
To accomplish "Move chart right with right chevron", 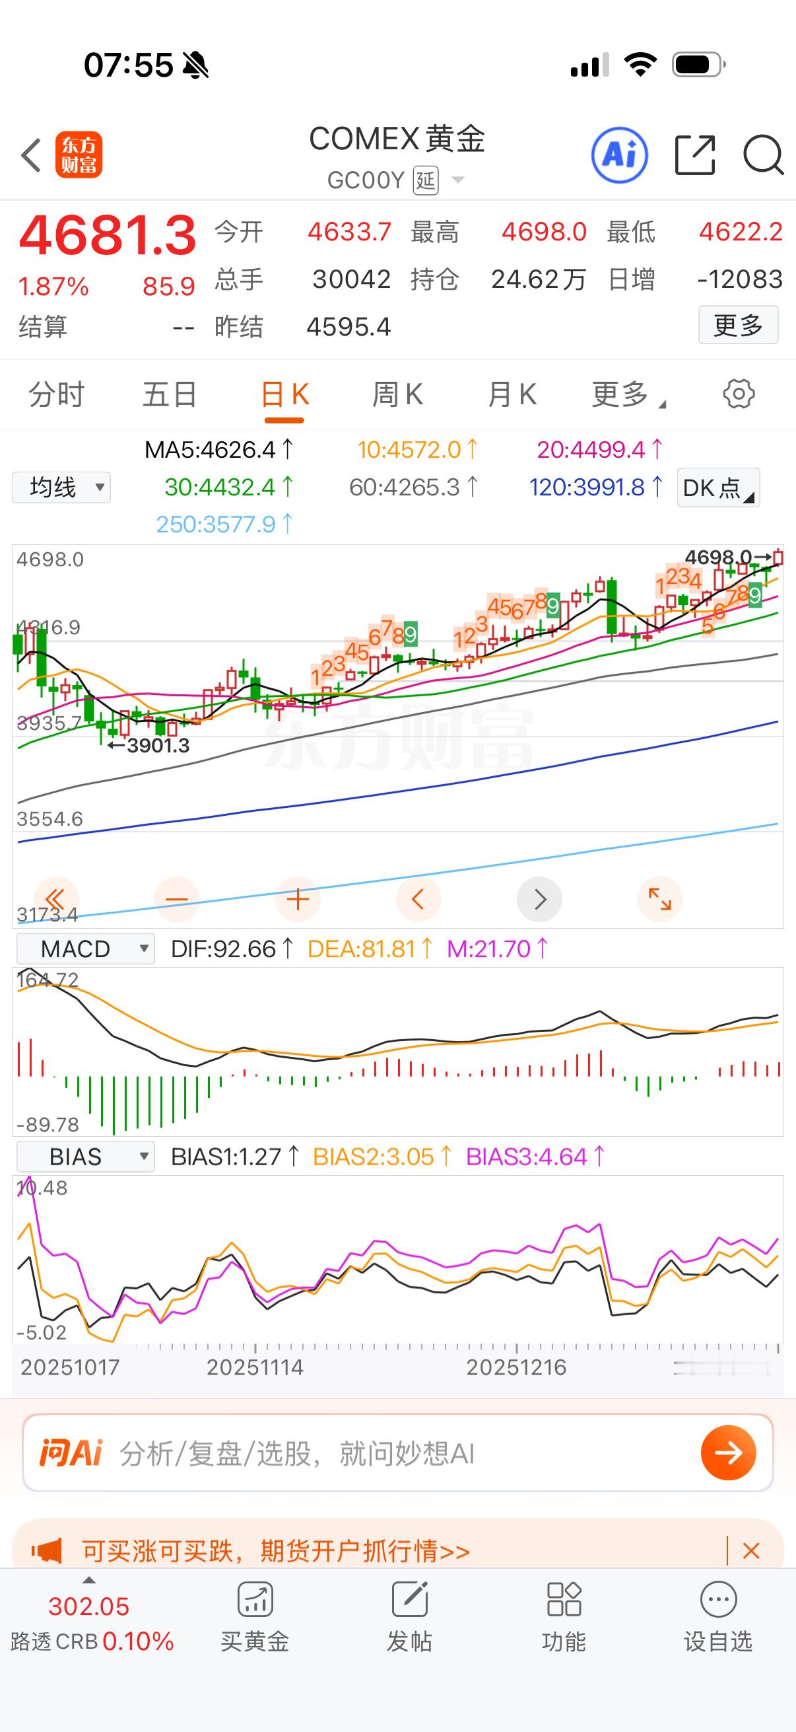I will tap(539, 899).
